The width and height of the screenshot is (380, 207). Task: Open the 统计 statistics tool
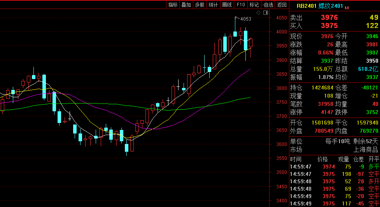[x=213, y=5]
